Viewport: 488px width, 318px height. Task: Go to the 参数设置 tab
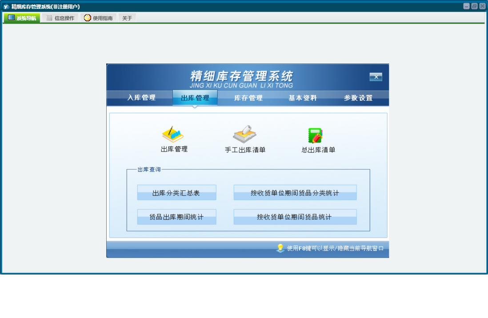coord(358,98)
